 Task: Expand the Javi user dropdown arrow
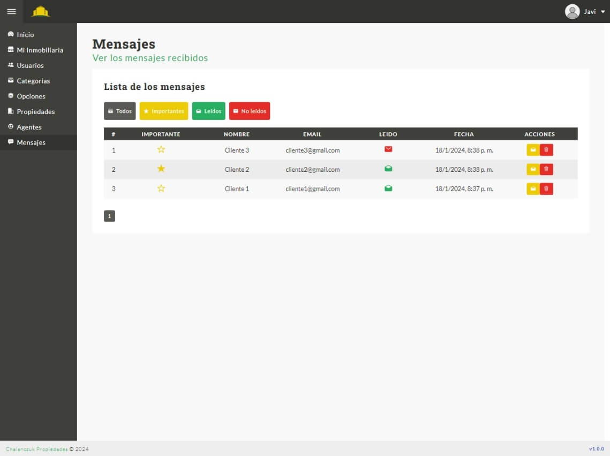[603, 12]
